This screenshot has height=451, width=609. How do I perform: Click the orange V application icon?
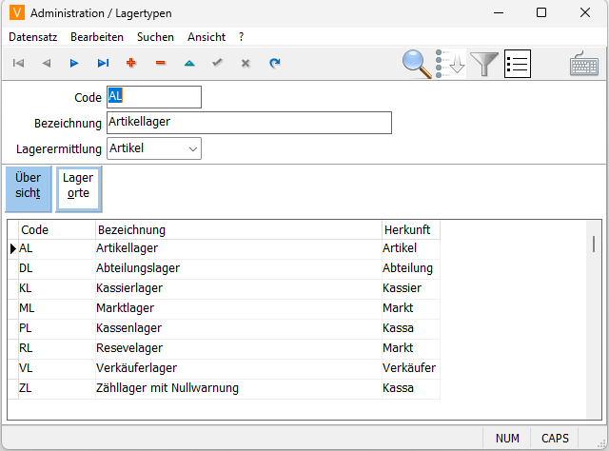point(17,12)
